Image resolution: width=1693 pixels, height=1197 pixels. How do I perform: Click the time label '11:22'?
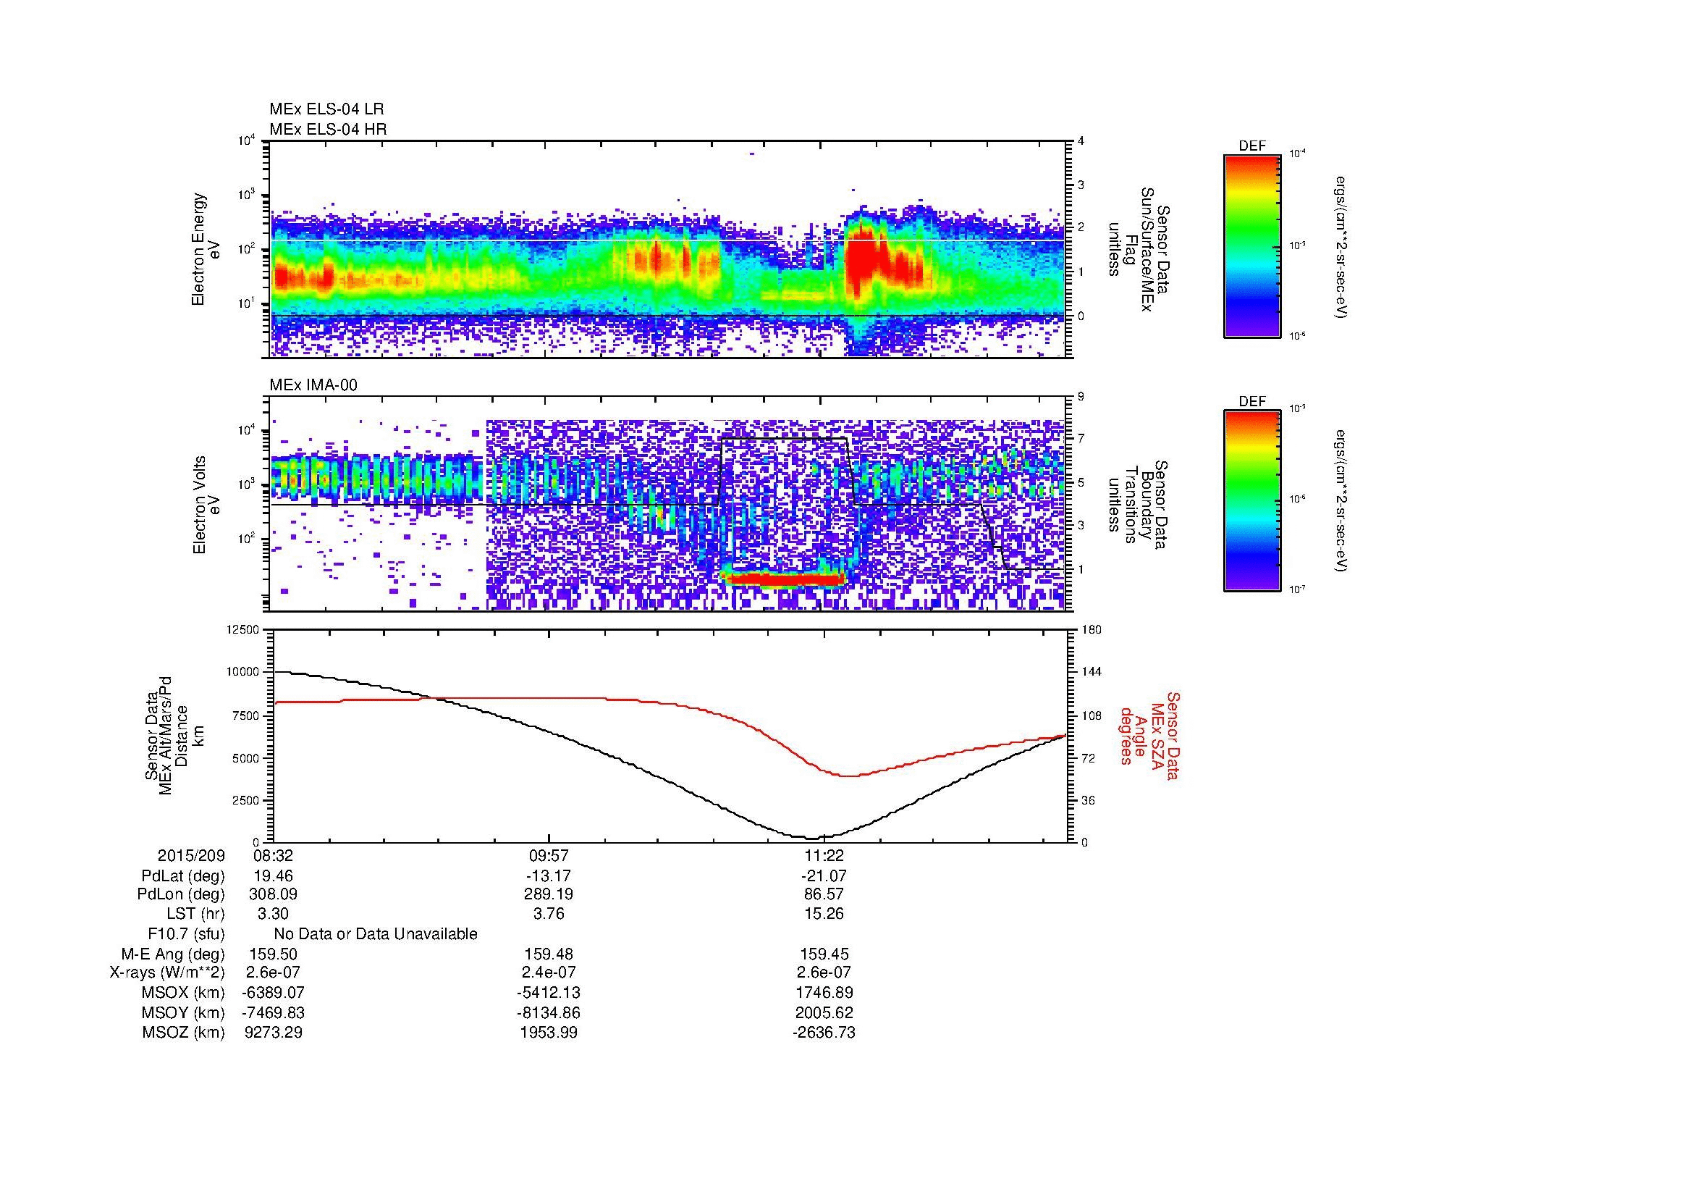[x=824, y=855]
